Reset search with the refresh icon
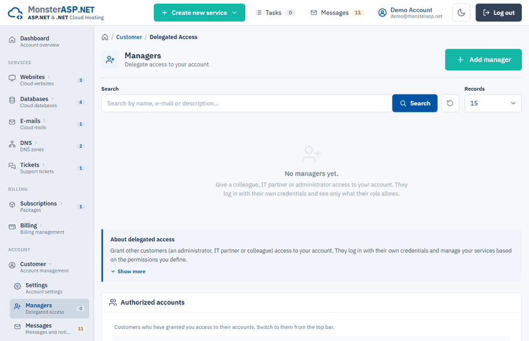 (450, 103)
